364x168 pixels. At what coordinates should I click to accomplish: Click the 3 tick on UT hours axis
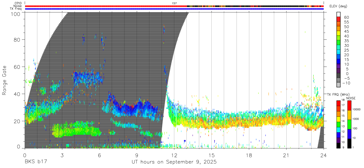pyautogui.click(x=62, y=155)
